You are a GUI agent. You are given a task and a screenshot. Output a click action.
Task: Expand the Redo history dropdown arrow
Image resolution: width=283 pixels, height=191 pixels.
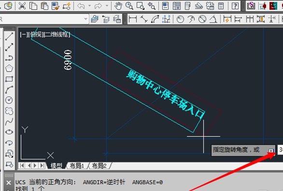[x=107, y=6]
